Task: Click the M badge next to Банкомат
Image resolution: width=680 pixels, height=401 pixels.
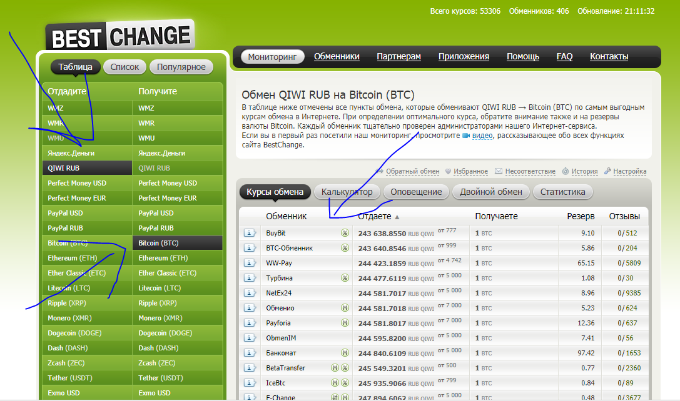Action: [345, 353]
